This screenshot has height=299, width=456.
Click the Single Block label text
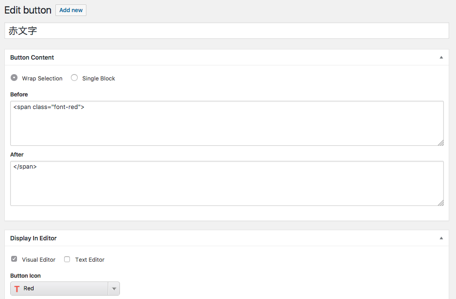pos(99,79)
